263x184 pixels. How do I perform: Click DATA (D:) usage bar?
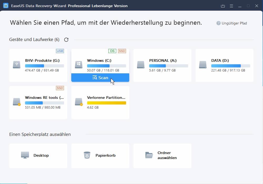click(231, 66)
